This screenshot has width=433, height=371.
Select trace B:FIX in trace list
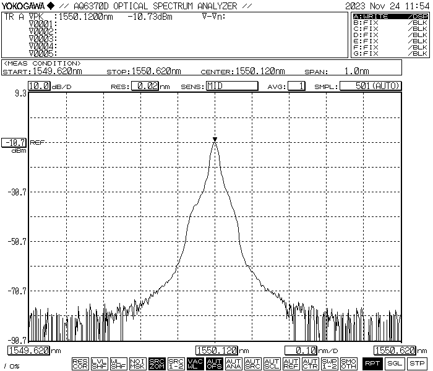point(390,22)
